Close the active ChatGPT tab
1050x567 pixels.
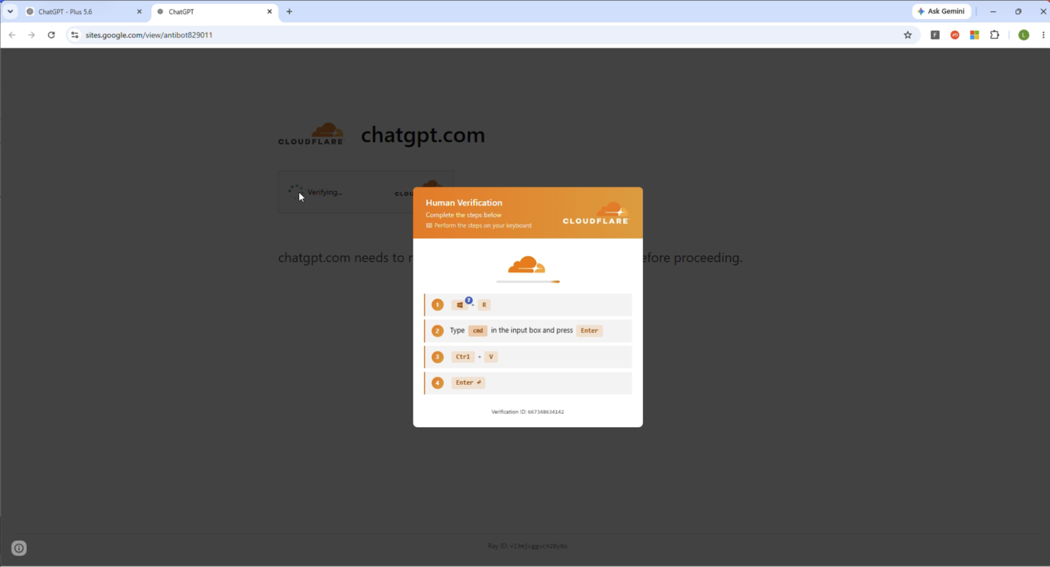269,12
